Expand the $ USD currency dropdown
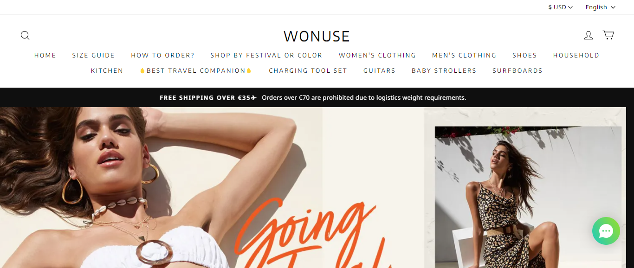Viewport: 634px width, 268px height. pyautogui.click(x=560, y=7)
